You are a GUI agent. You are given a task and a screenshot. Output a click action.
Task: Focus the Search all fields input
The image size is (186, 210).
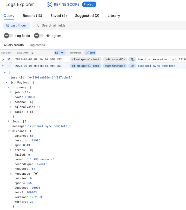(109, 25)
